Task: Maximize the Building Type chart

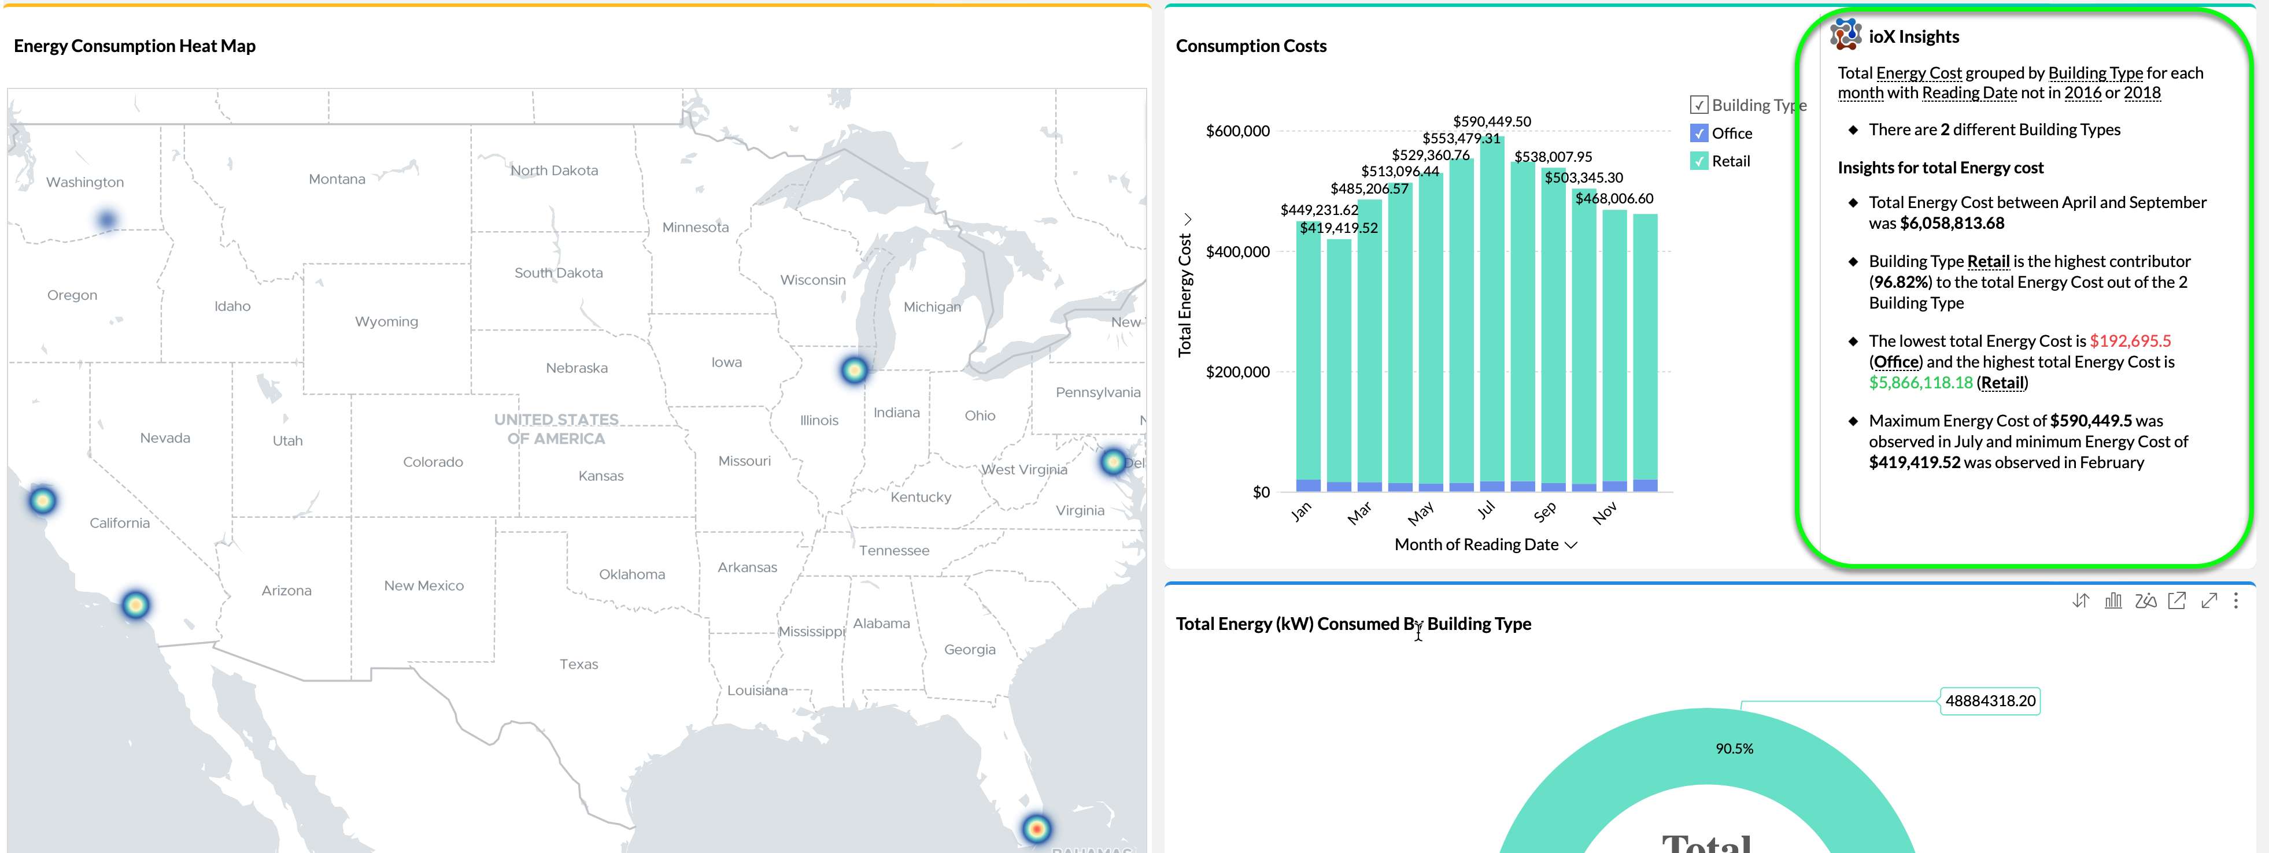Action: [x=2209, y=601]
